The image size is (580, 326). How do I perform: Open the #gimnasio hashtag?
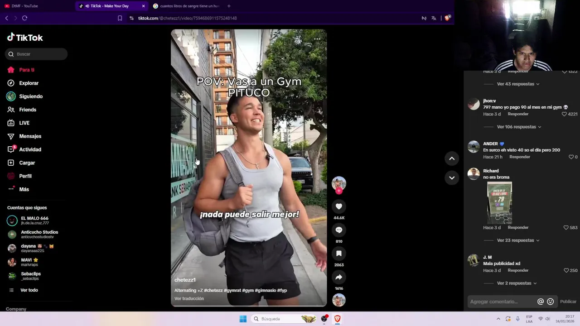pos(265,290)
